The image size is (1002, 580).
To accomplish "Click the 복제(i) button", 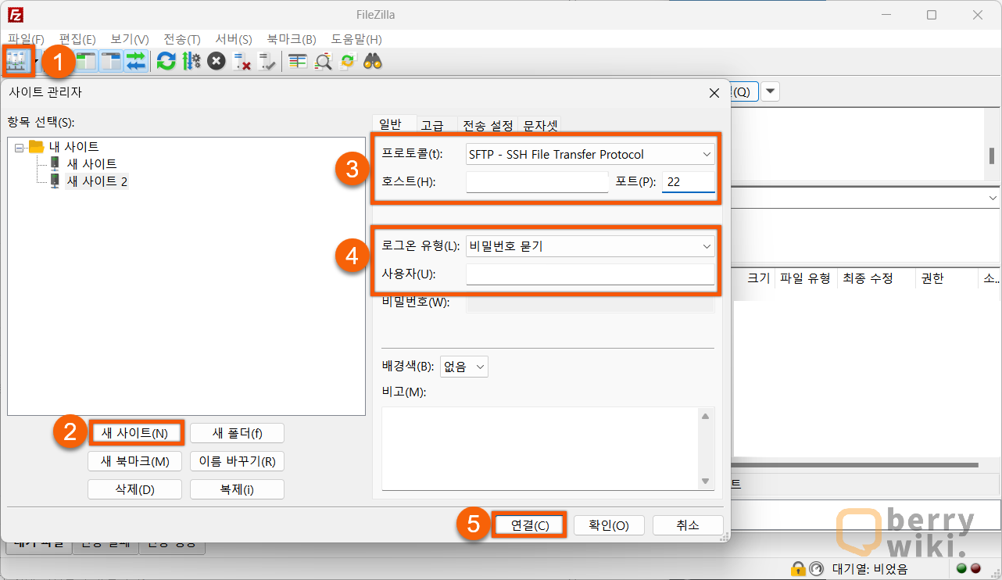I will point(237,489).
